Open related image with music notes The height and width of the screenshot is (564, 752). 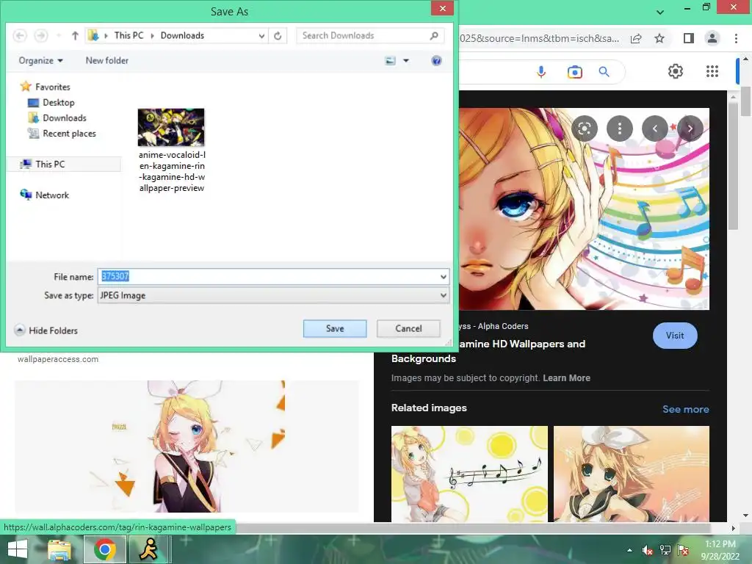469,474
